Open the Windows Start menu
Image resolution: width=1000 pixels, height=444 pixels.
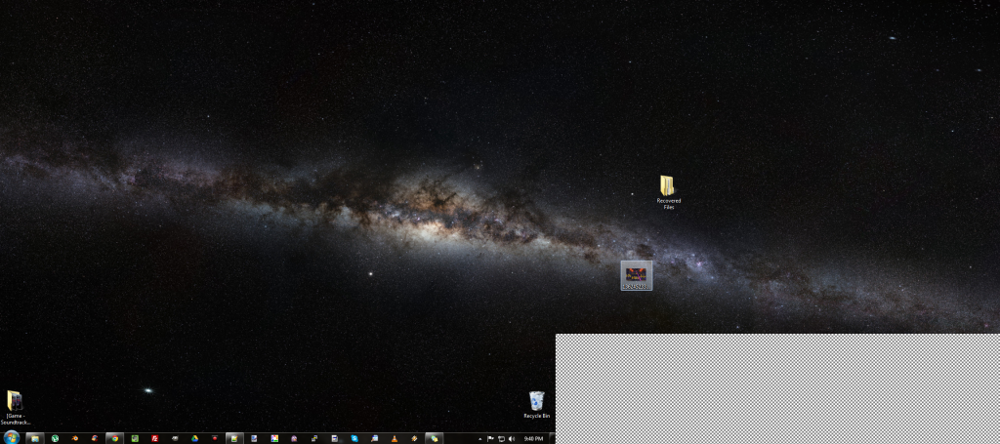point(11,437)
